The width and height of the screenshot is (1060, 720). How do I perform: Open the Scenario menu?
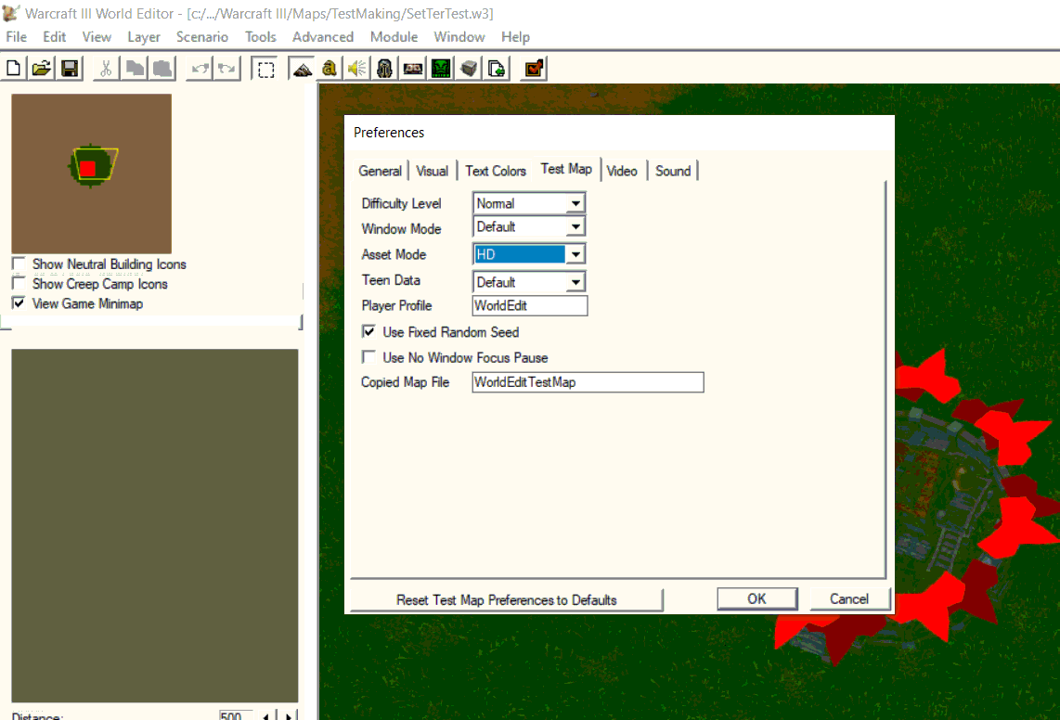[x=202, y=36]
